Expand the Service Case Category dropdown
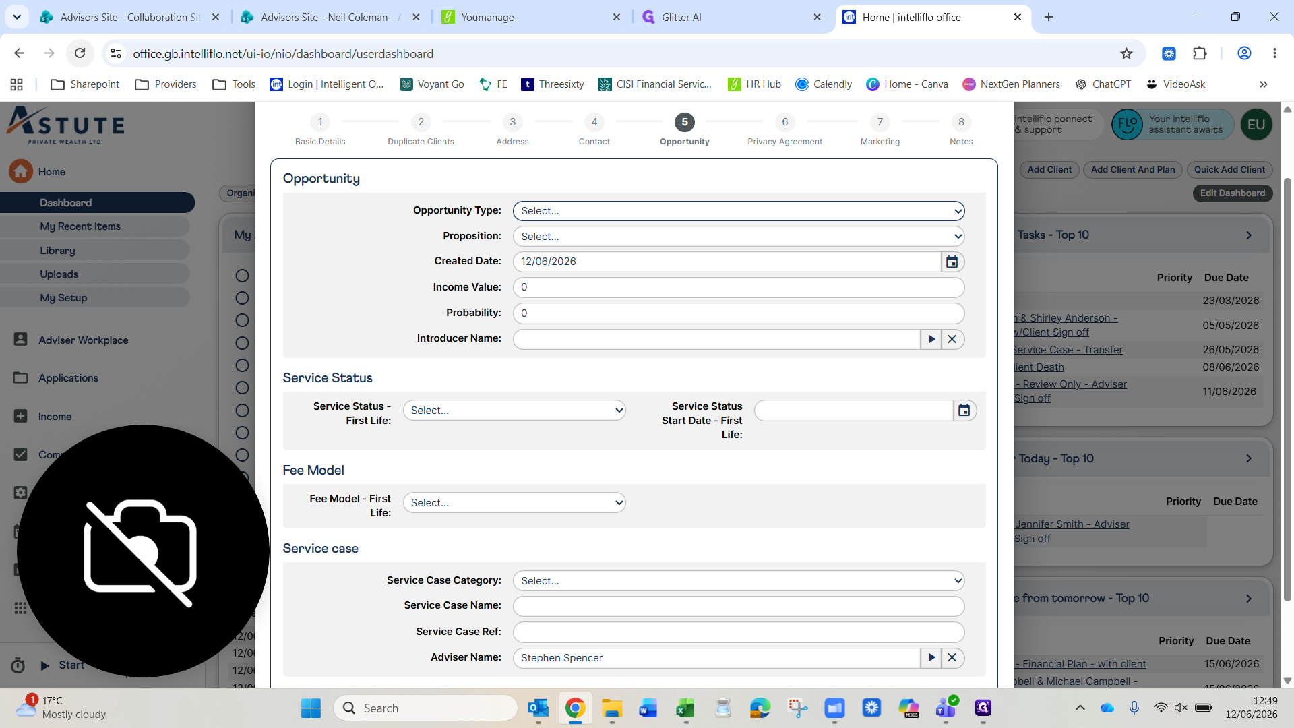 739,580
